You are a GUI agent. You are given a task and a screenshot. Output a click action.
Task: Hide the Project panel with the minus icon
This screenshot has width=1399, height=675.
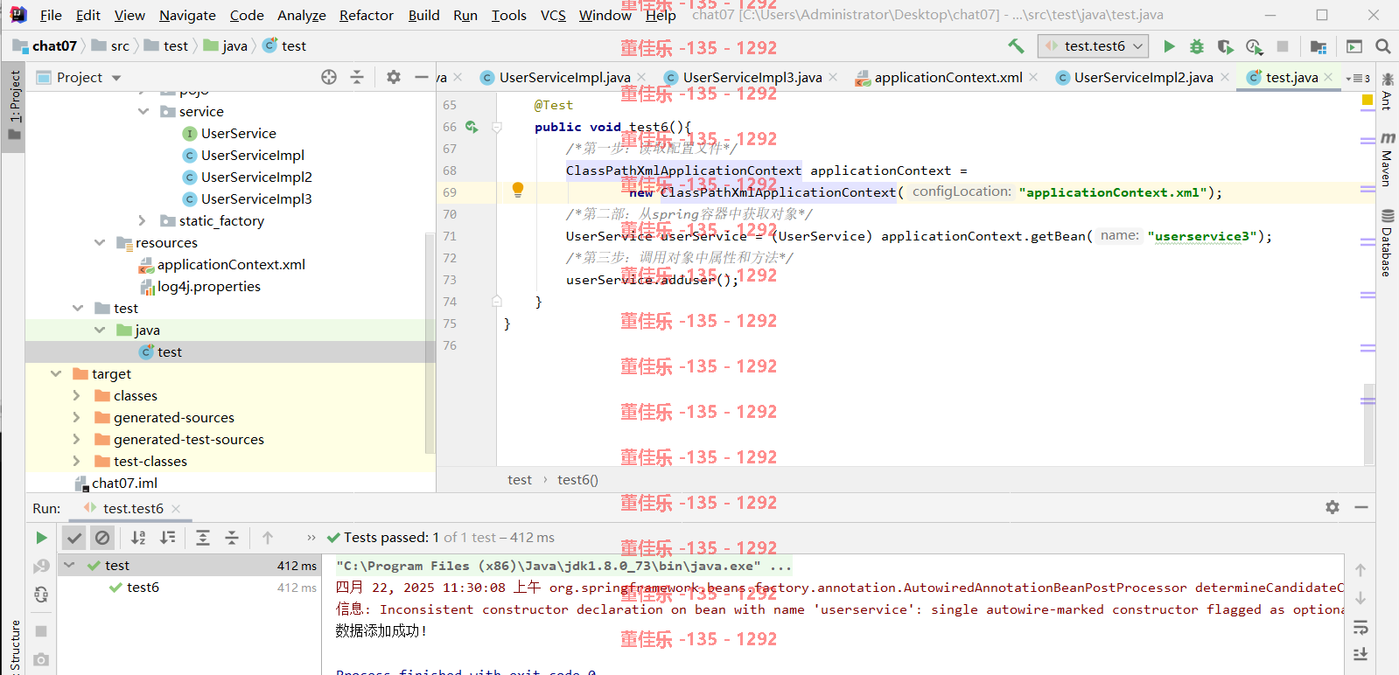tap(421, 77)
